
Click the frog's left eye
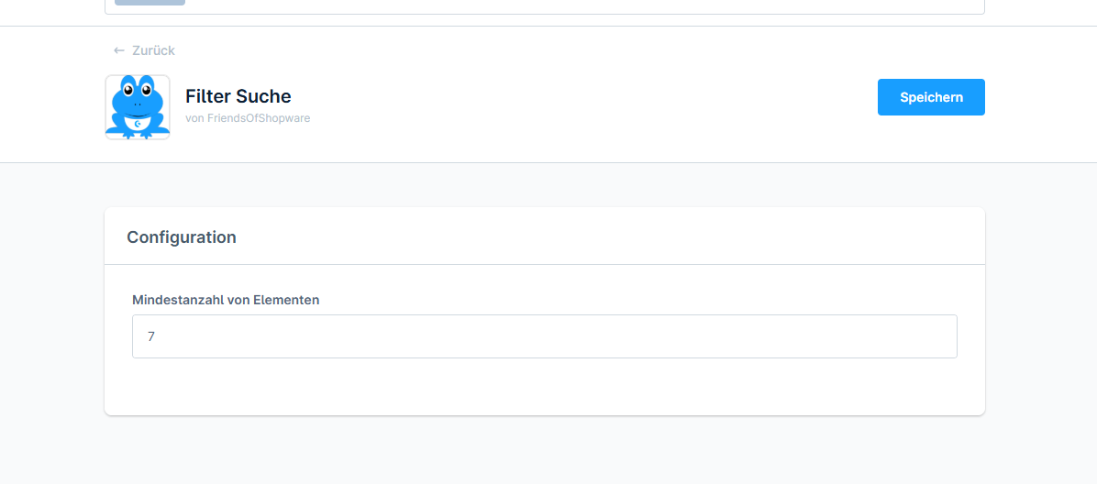tap(128, 90)
